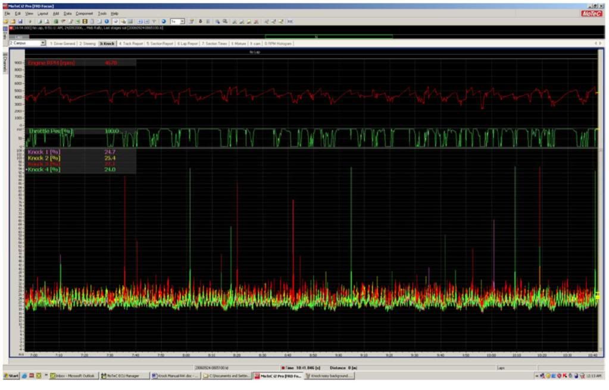This screenshot has height=390, width=609.
Task: Open the Channels side panel tab
Action: click(x=5, y=63)
